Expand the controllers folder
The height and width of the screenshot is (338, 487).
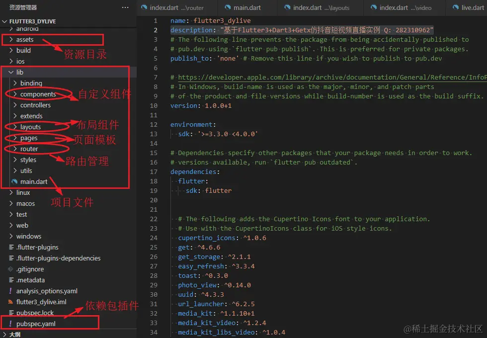coord(15,105)
